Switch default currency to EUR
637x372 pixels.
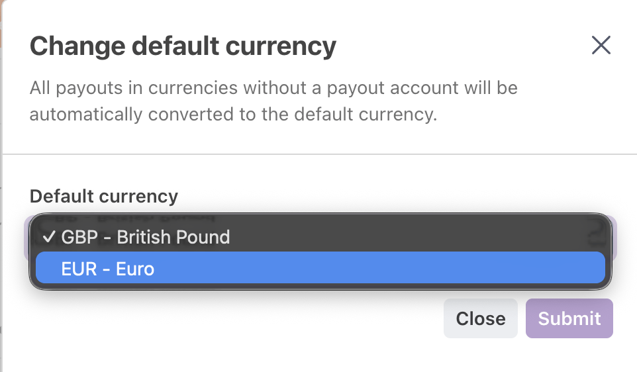tap(107, 269)
